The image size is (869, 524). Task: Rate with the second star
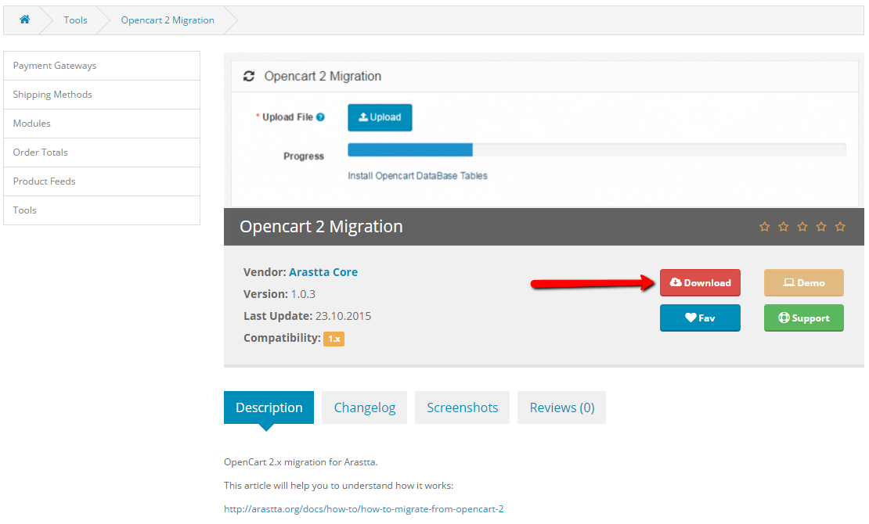click(783, 227)
